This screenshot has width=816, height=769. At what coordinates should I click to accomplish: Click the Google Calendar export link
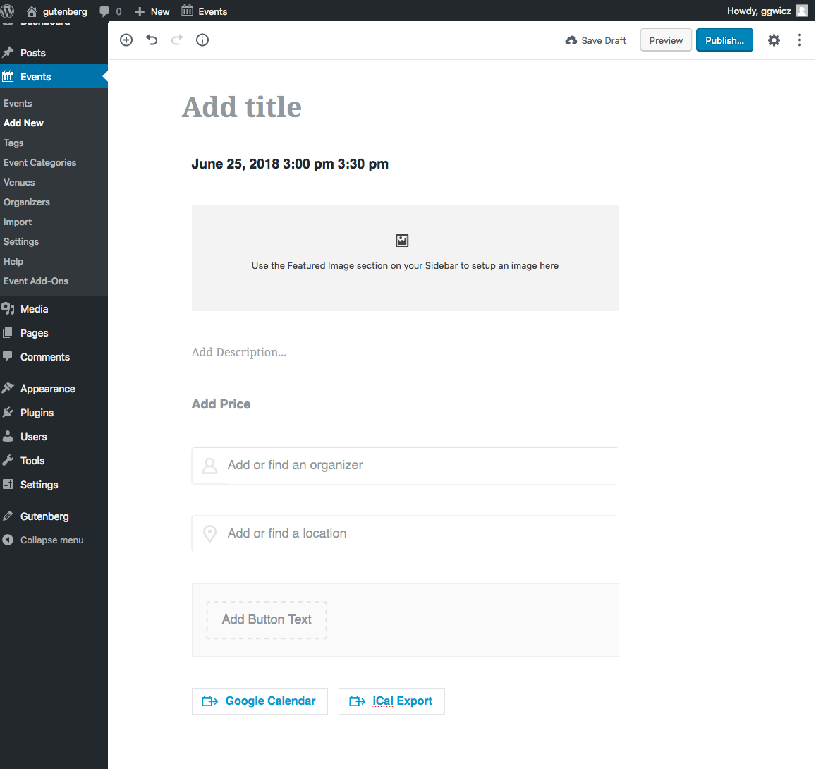pos(260,701)
